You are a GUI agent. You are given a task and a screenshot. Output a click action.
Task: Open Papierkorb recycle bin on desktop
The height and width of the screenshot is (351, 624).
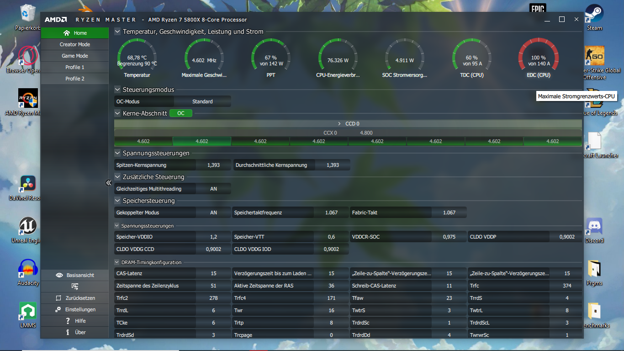(x=28, y=18)
